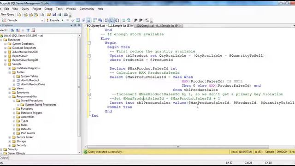295x166 pixels.
Task: Switch output to Results to File
Action: (x=117, y=20)
